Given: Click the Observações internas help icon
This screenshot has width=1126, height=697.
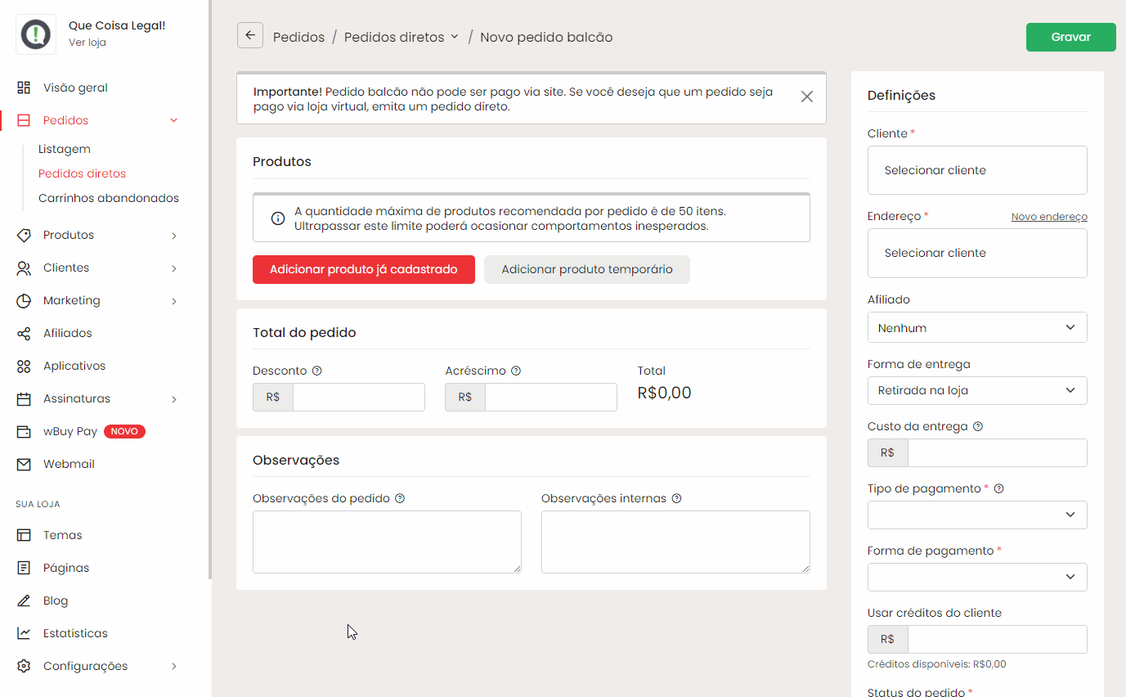Looking at the screenshot, I should point(676,498).
